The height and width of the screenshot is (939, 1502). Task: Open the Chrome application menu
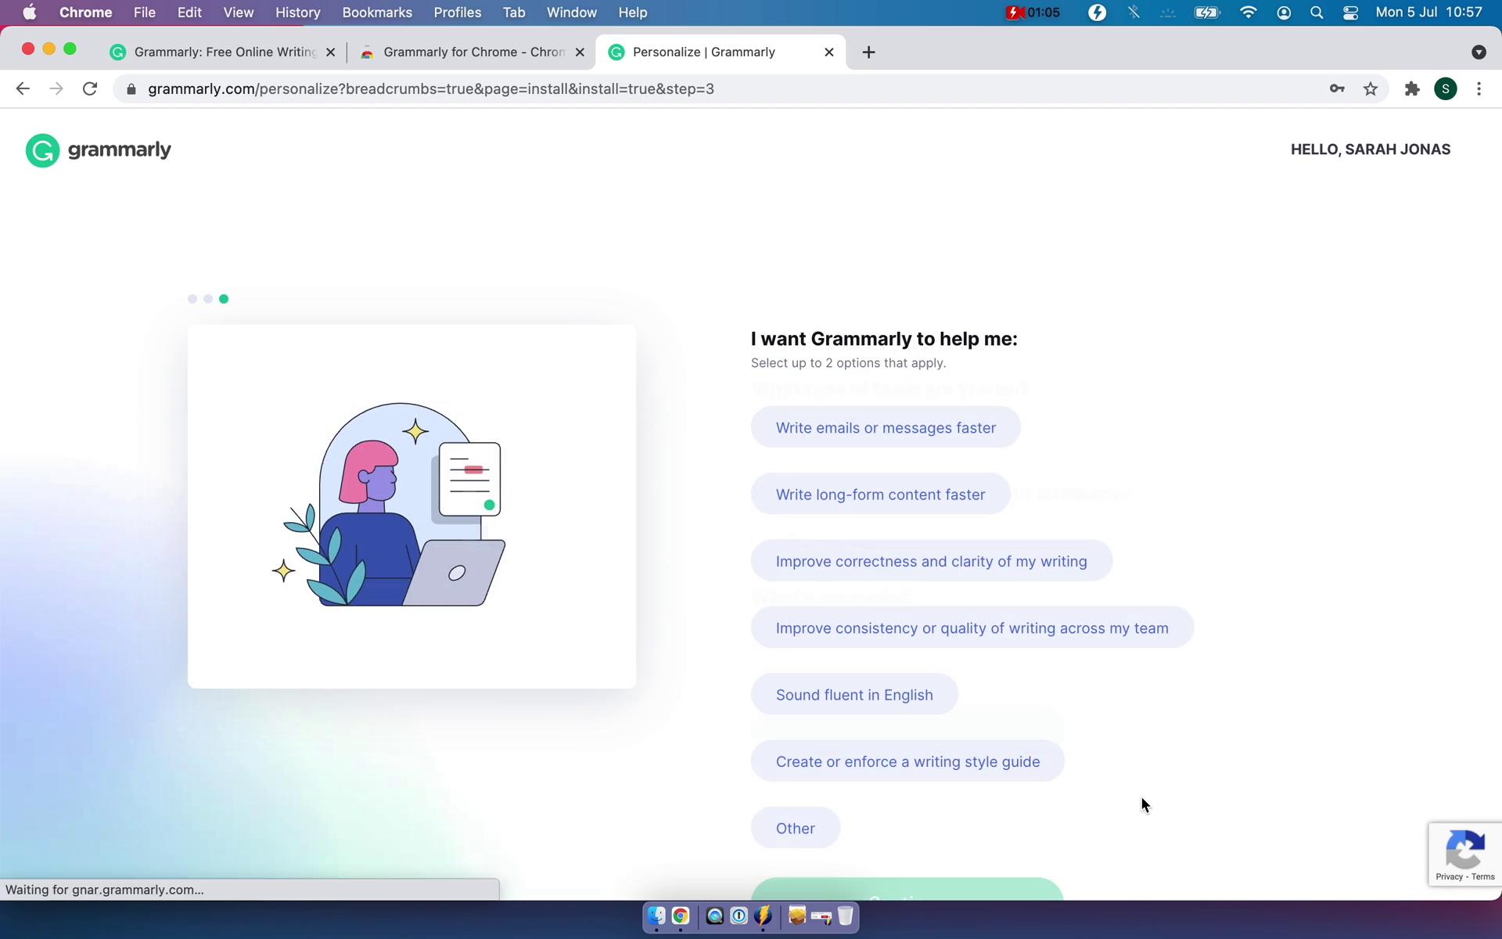pos(86,13)
